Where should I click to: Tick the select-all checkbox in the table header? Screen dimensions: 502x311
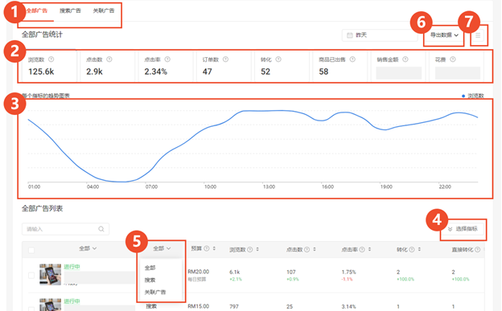click(x=31, y=250)
